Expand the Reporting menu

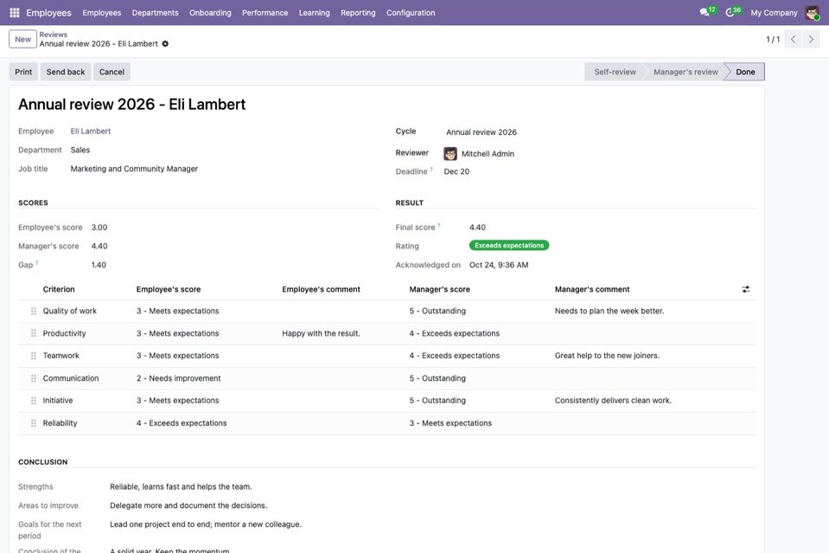click(358, 13)
